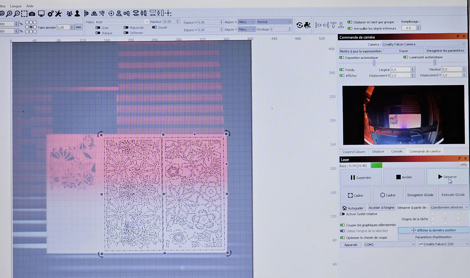Image resolution: width=470 pixels, height=278 pixels.
Task: Click the Démarrer button
Action: [x=447, y=177]
